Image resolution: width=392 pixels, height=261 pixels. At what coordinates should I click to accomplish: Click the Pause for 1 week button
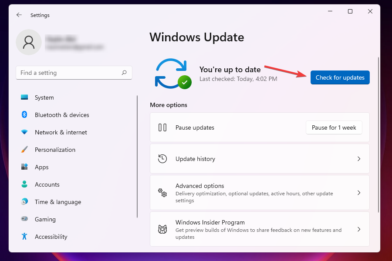[334, 127]
